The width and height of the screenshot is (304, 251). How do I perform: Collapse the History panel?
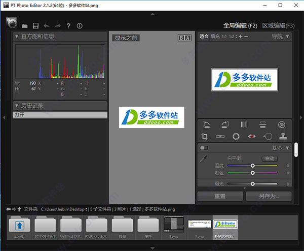pos(17,106)
